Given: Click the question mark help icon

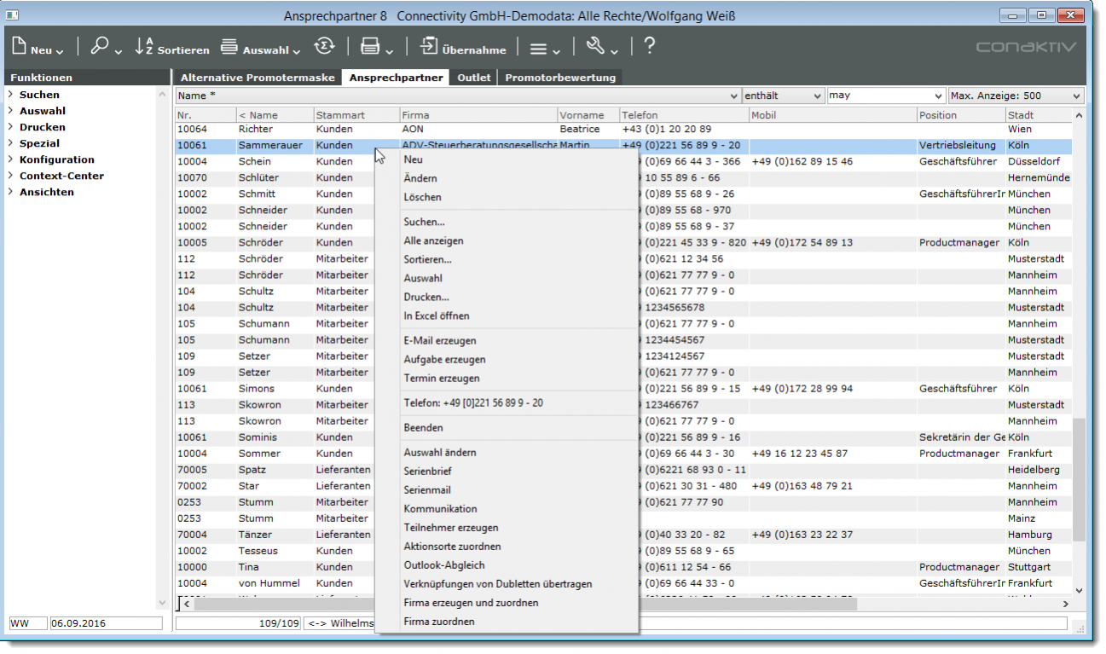Looking at the screenshot, I should [x=649, y=47].
